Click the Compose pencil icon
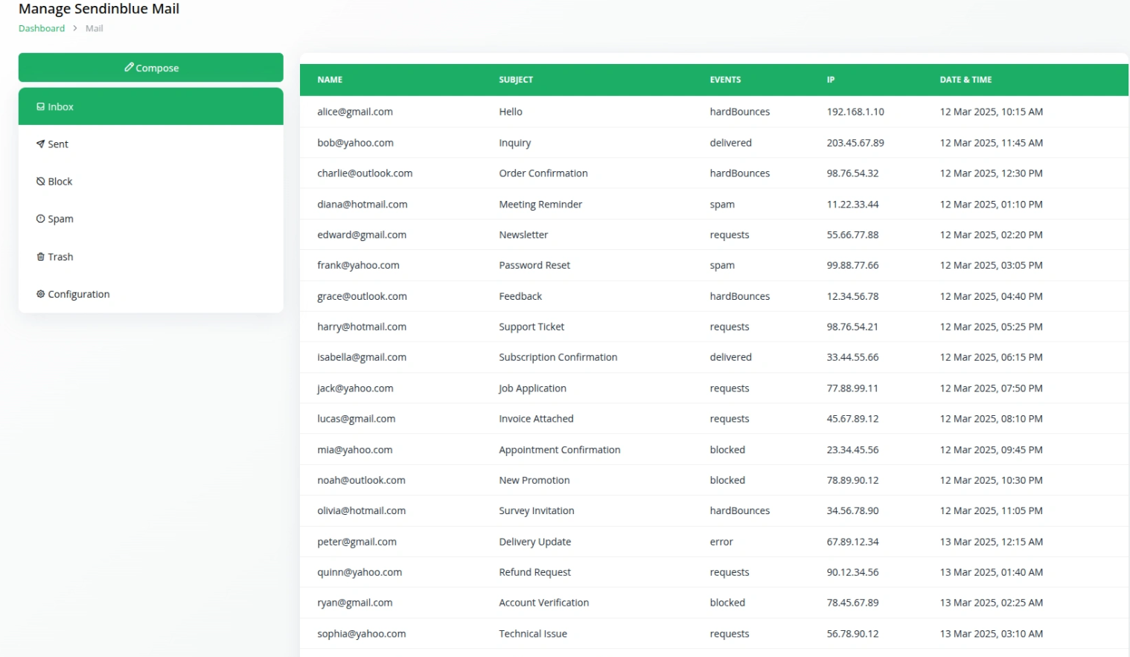Viewport: 1130px width, 657px height. pos(129,67)
